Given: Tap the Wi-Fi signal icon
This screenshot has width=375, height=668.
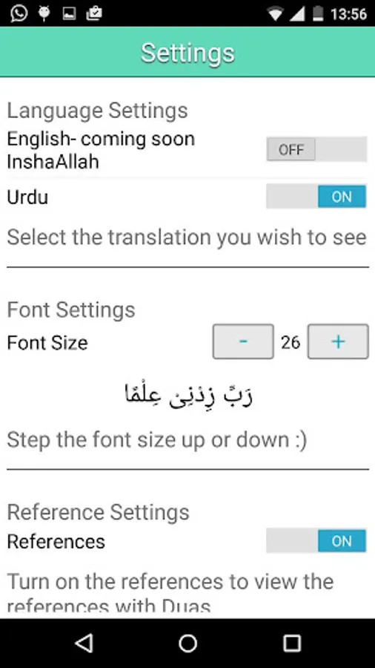Looking at the screenshot, I should 275,14.
